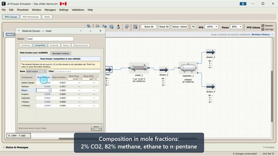Toggle the Streams checkbox in PFD Values

point(263,25)
